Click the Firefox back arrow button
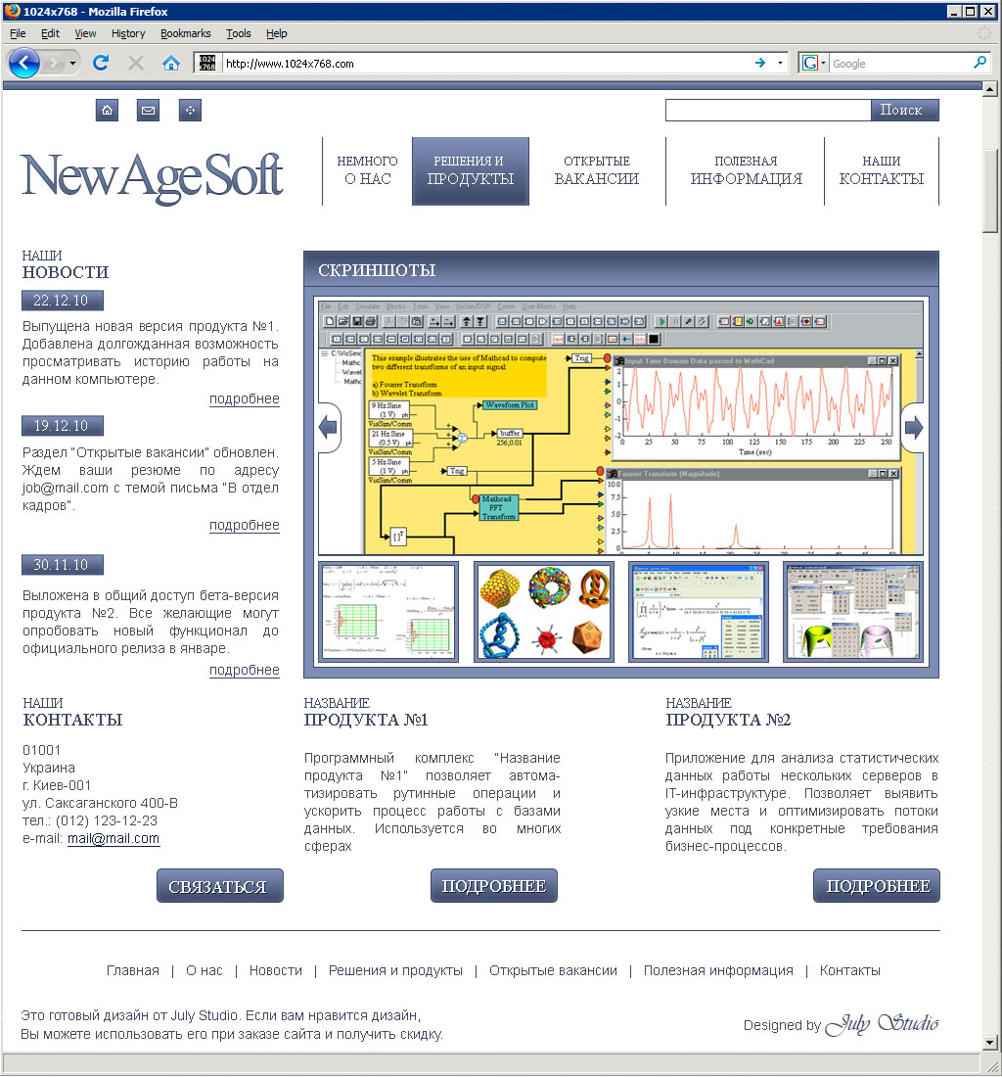Image resolution: width=1002 pixels, height=1077 pixels. pos(24,64)
